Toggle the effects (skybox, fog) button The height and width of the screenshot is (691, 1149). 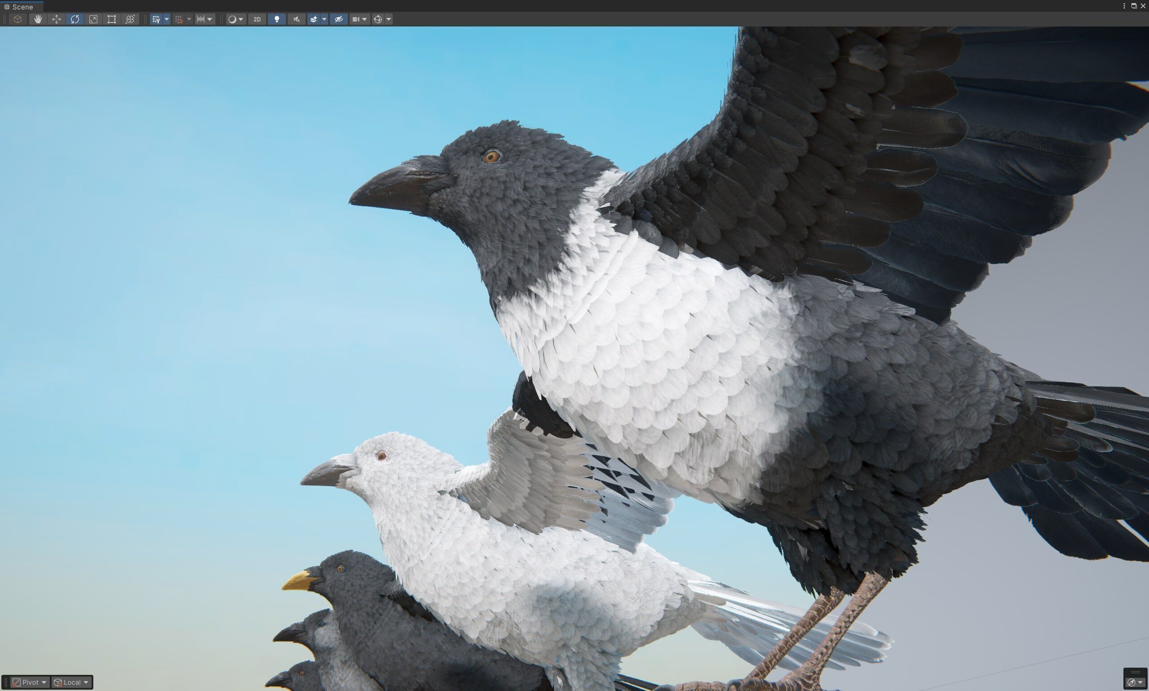pyautogui.click(x=314, y=19)
